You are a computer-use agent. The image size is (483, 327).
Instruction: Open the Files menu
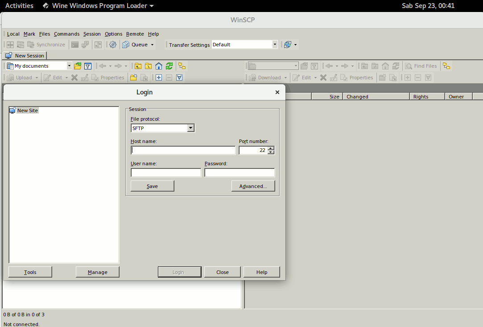[45, 34]
